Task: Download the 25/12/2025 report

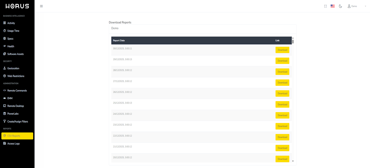Action: (282, 104)
